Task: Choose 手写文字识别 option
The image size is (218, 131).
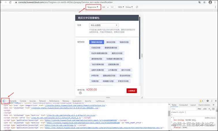Action: click(x=123, y=81)
